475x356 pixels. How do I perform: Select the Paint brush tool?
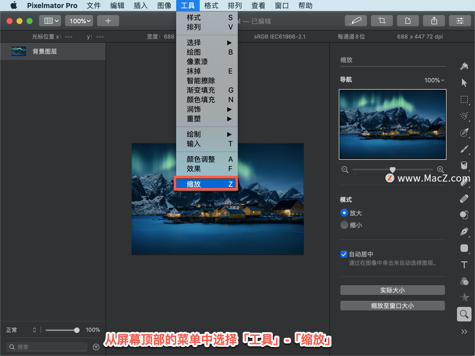click(x=464, y=149)
